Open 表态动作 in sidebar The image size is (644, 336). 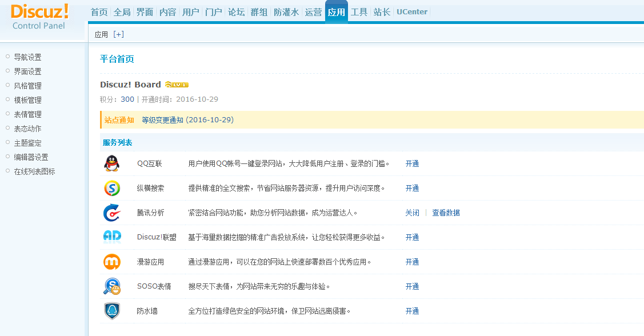point(27,129)
